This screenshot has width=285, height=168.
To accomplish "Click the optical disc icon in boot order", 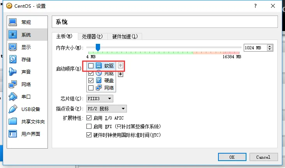I will pyautogui.click(x=99, y=73).
